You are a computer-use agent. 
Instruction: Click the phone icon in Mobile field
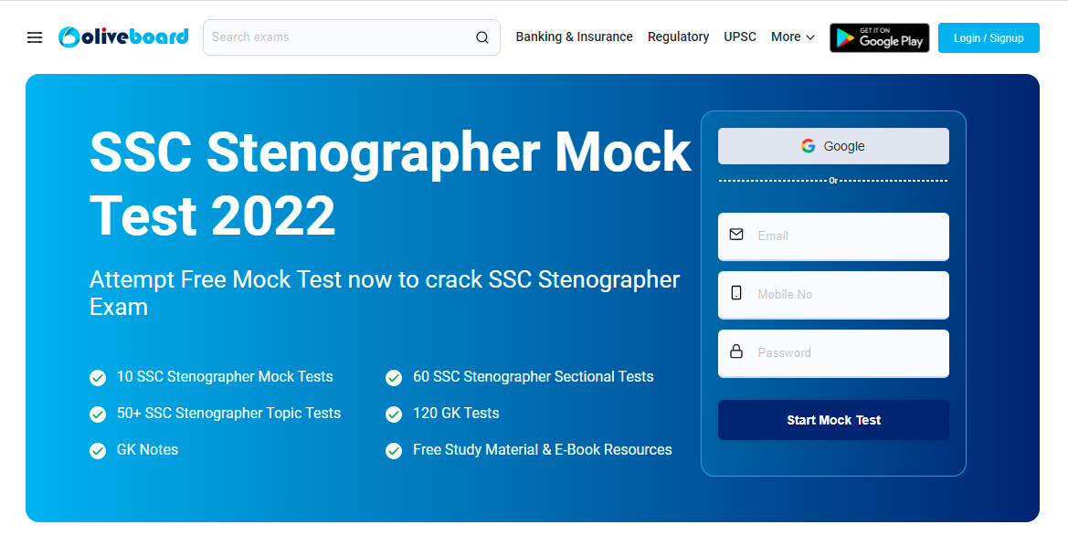click(736, 293)
